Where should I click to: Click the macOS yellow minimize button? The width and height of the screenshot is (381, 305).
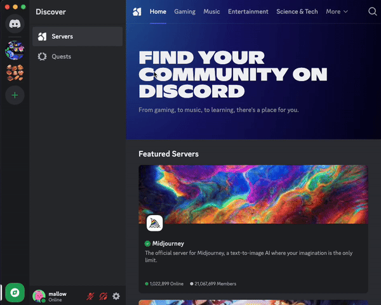pyautogui.click(x=15, y=7)
